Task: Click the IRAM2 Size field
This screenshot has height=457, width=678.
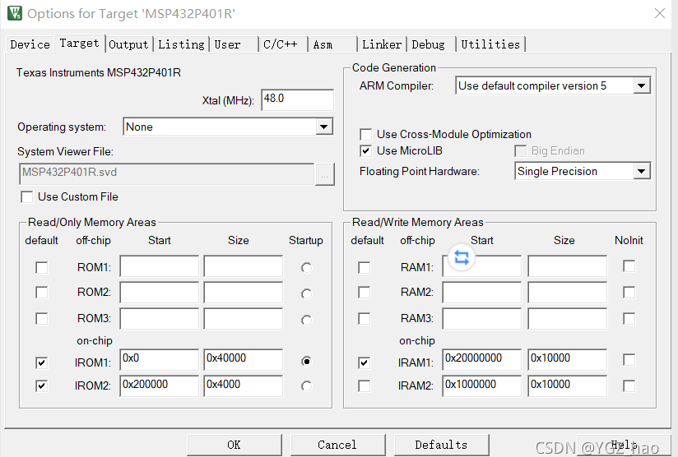Action: [x=567, y=385]
